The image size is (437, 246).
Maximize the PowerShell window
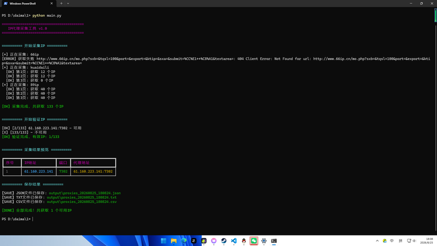[x=421, y=3]
